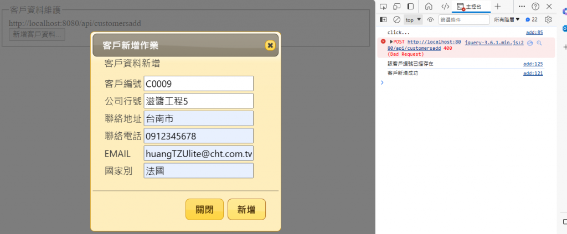Clear the console with the ban icon
567x234 pixels.
396,19
